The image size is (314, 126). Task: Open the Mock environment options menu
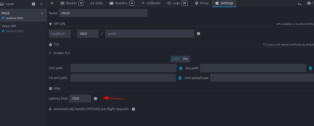pyautogui.click(x=42, y=13)
